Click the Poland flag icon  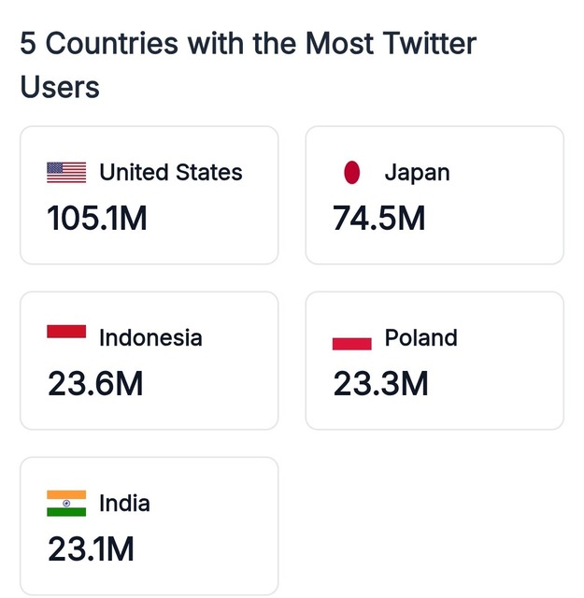351,341
